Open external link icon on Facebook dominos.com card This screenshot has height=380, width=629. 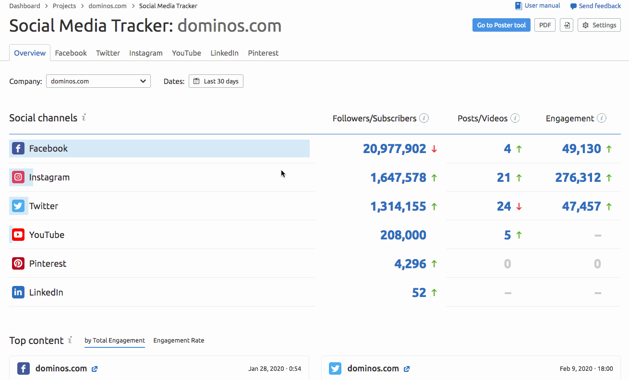pos(95,369)
